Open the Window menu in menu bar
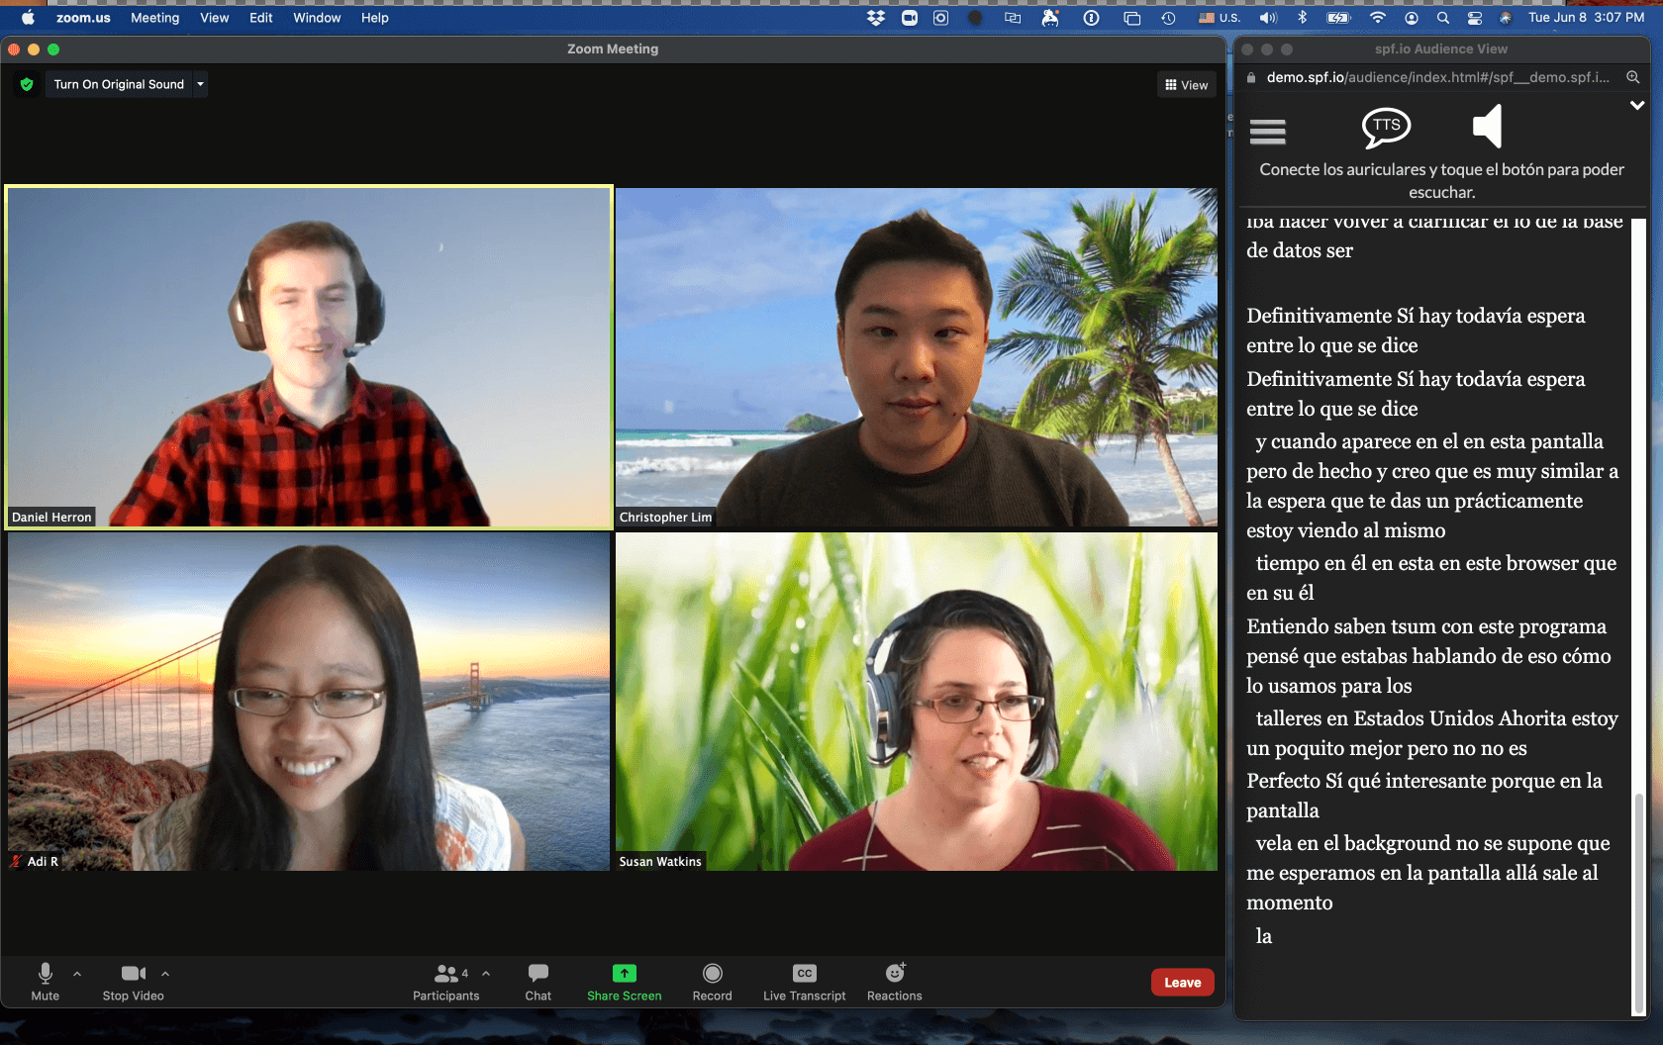 pos(317,18)
